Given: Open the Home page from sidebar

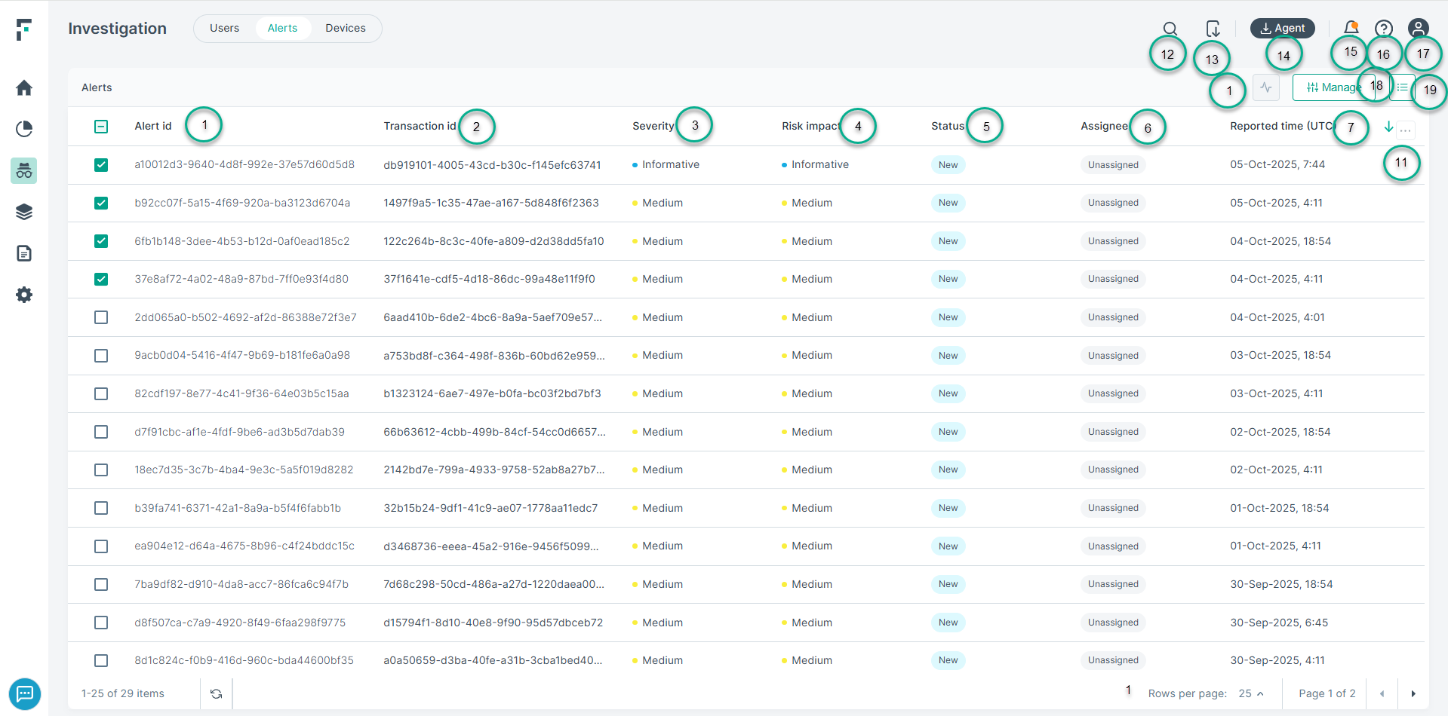Looking at the screenshot, I should pyautogui.click(x=24, y=88).
